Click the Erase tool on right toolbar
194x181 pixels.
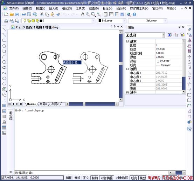(x=189, y=29)
